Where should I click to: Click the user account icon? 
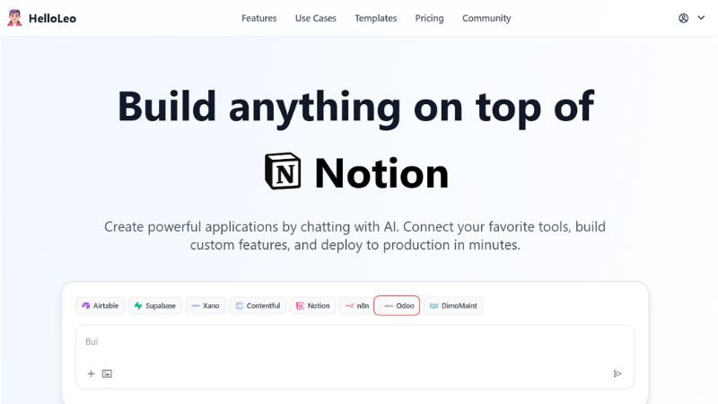683,18
